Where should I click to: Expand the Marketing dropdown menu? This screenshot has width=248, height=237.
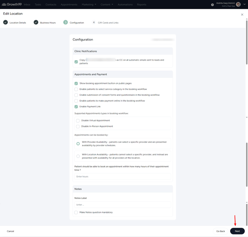click(x=89, y=4)
